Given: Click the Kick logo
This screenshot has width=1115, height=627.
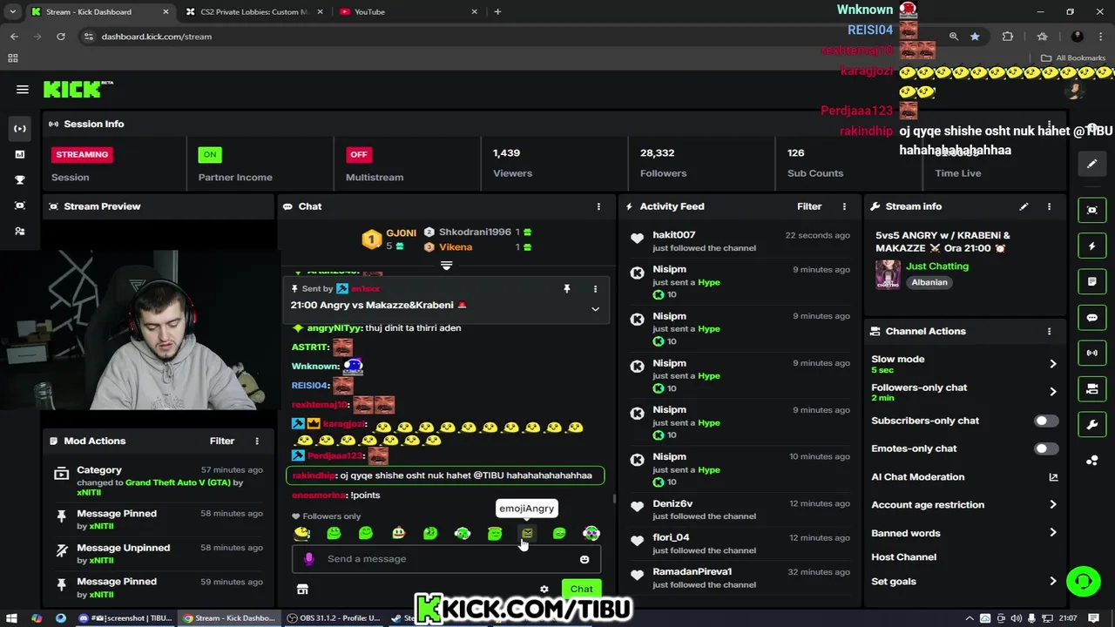Looking at the screenshot, I should pyautogui.click(x=78, y=89).
